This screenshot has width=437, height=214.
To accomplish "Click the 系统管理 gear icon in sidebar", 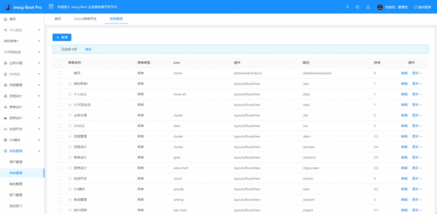I will 6,151.
